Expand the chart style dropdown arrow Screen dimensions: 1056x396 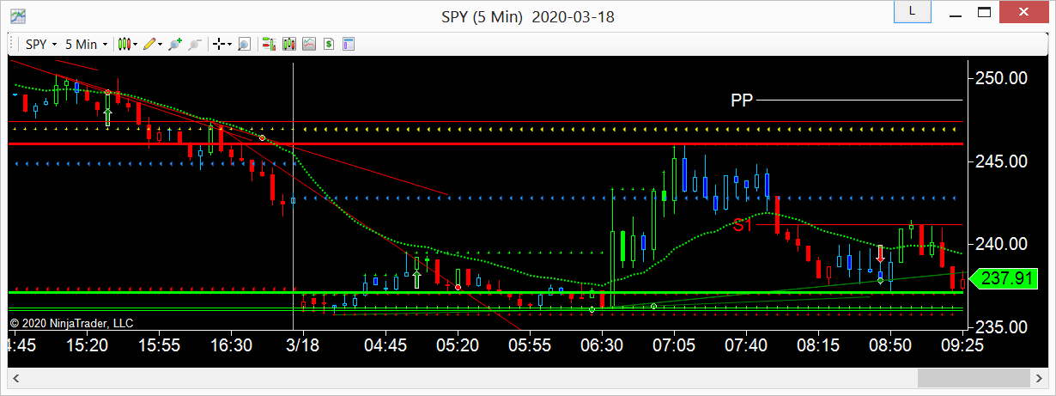[136, 44]
